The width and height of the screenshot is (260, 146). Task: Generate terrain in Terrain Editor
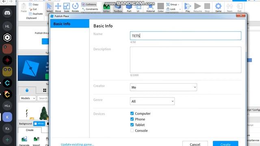pos(24,141)
